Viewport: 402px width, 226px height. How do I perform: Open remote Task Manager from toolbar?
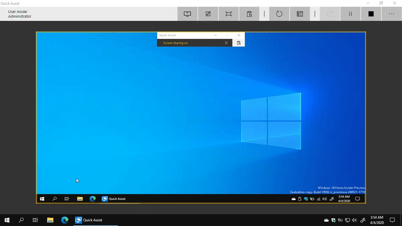point(300,14)
